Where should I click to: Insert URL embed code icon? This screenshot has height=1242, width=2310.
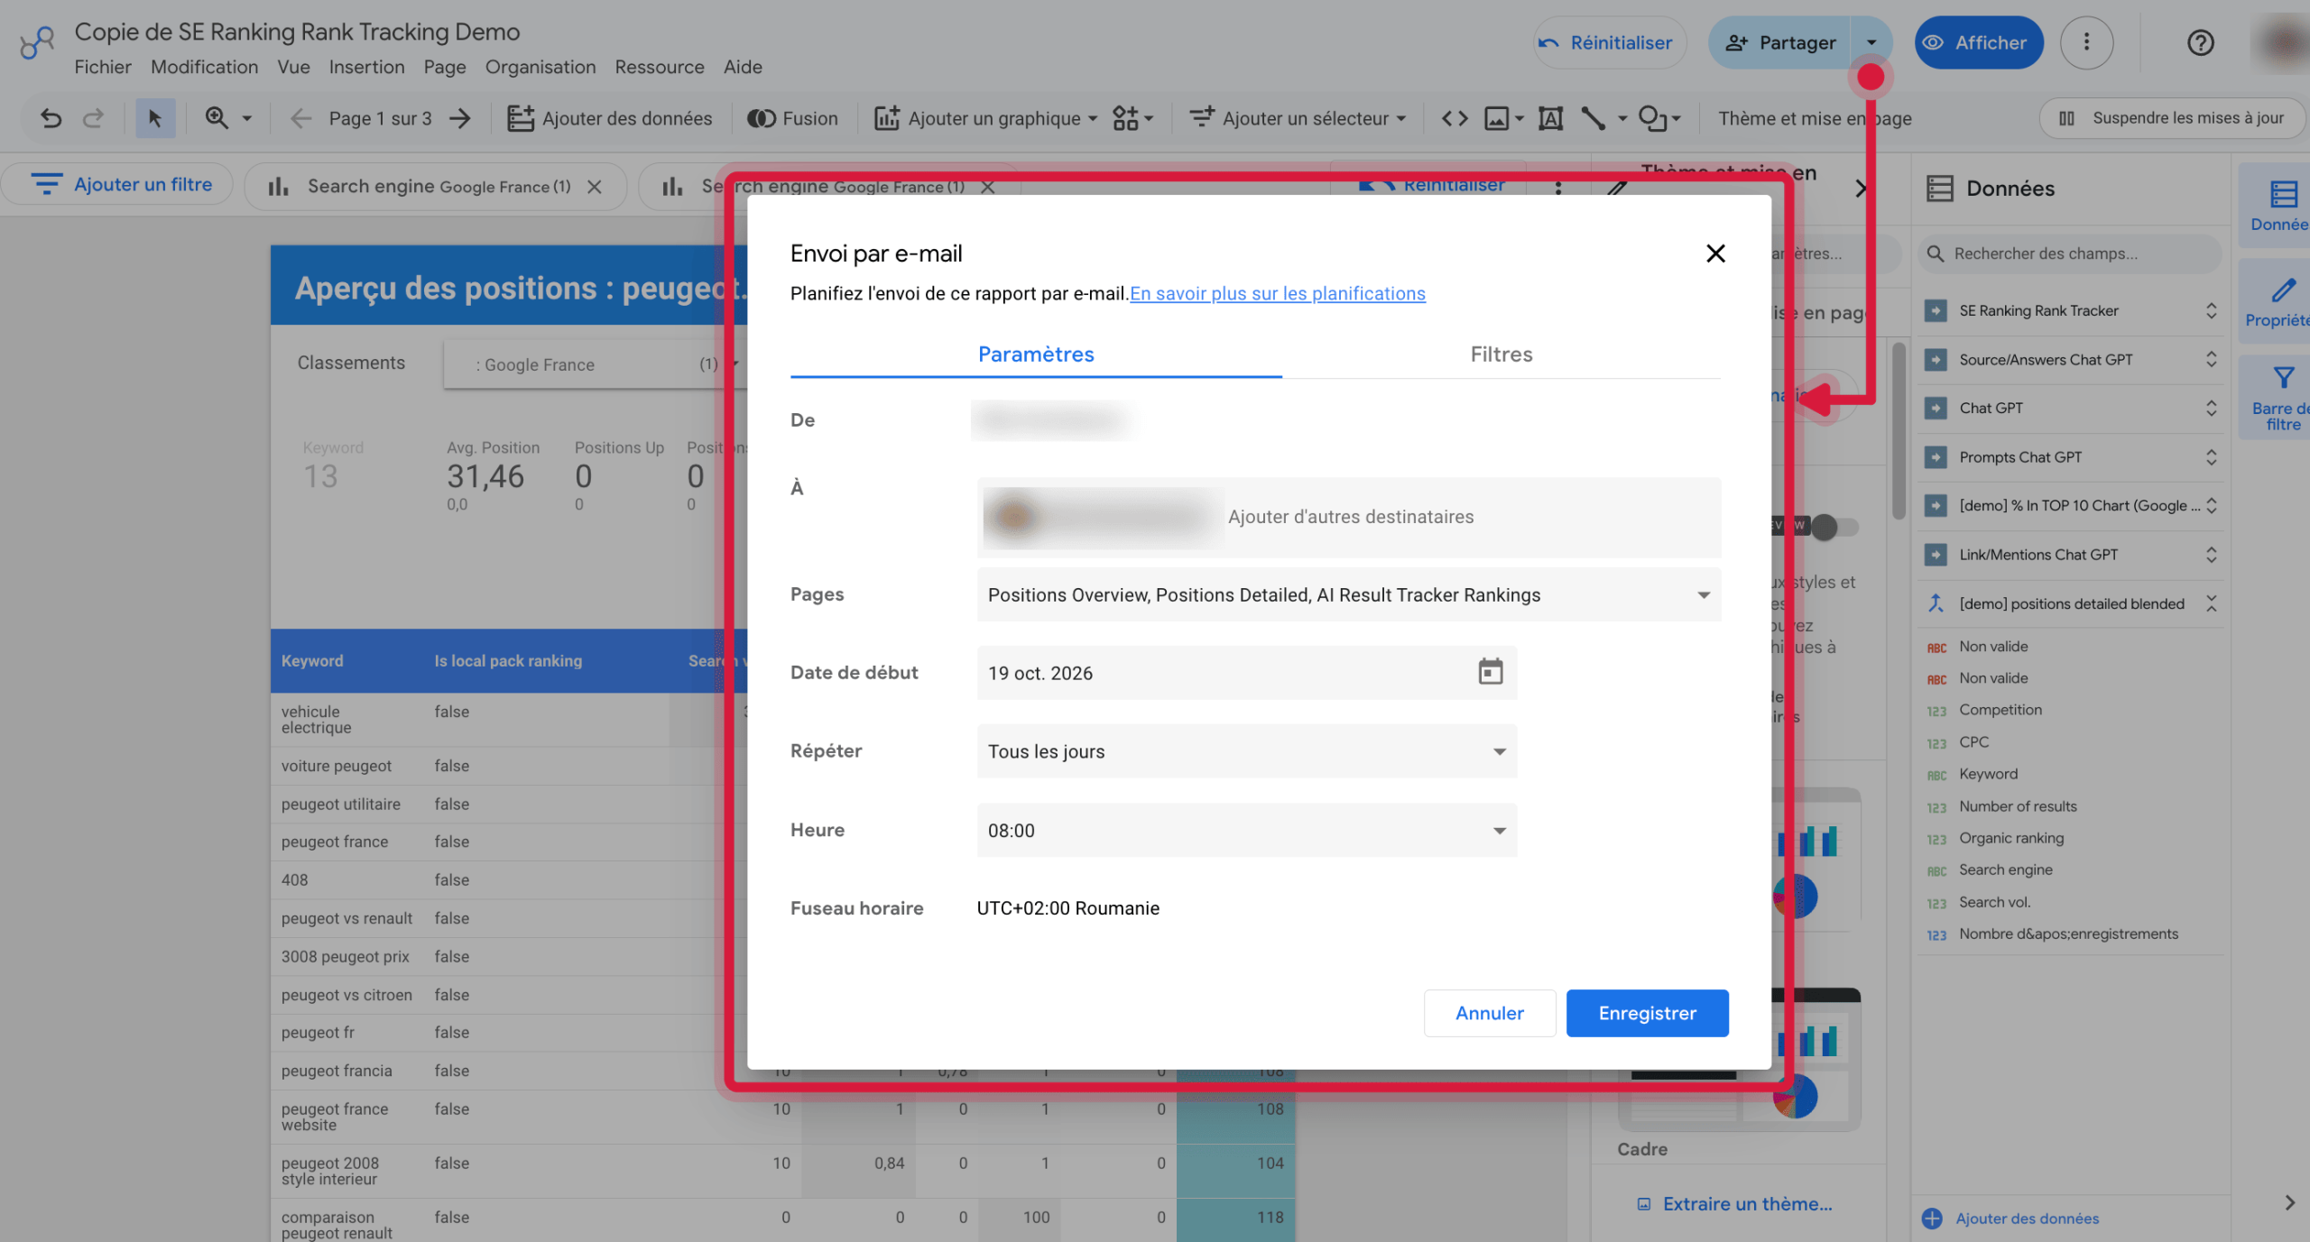[x=1454, y=118]
